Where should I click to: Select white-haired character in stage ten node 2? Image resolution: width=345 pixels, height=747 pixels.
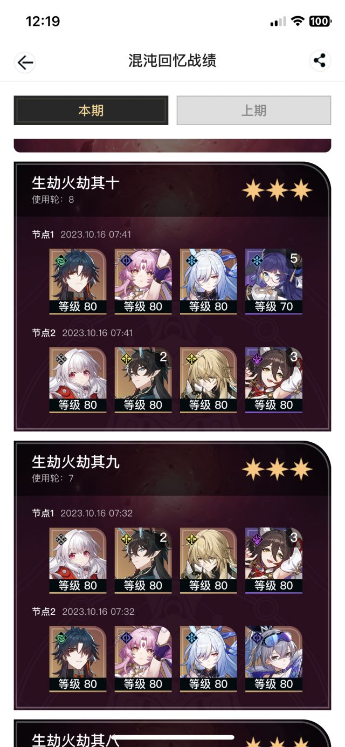(78, 380)
